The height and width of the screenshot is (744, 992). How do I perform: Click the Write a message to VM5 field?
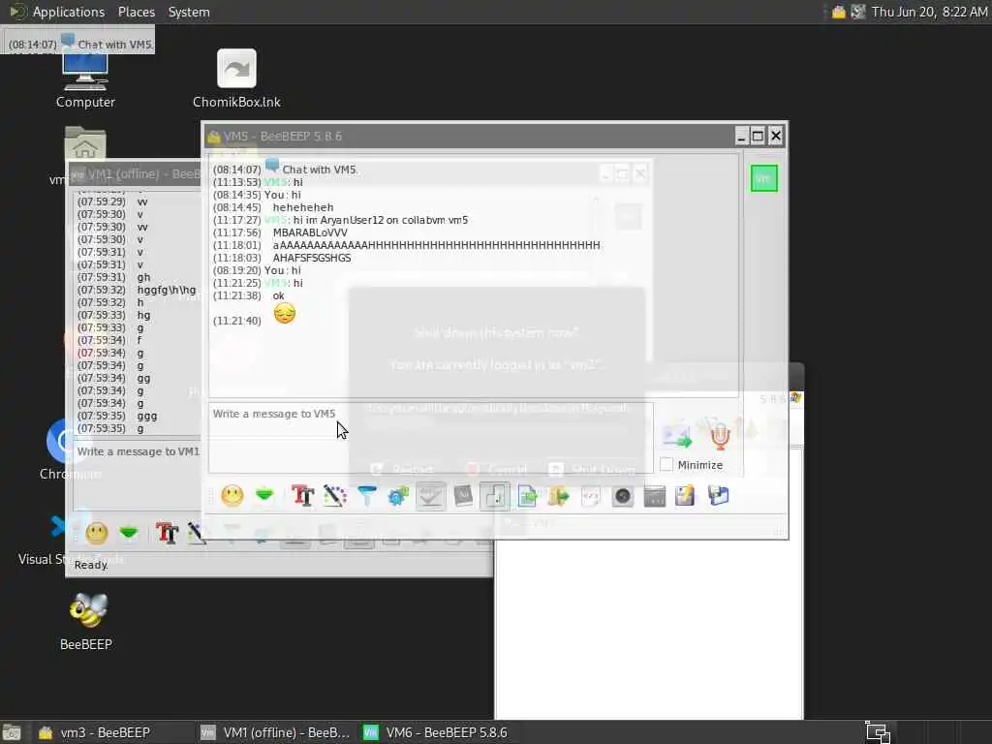point(430,438)
